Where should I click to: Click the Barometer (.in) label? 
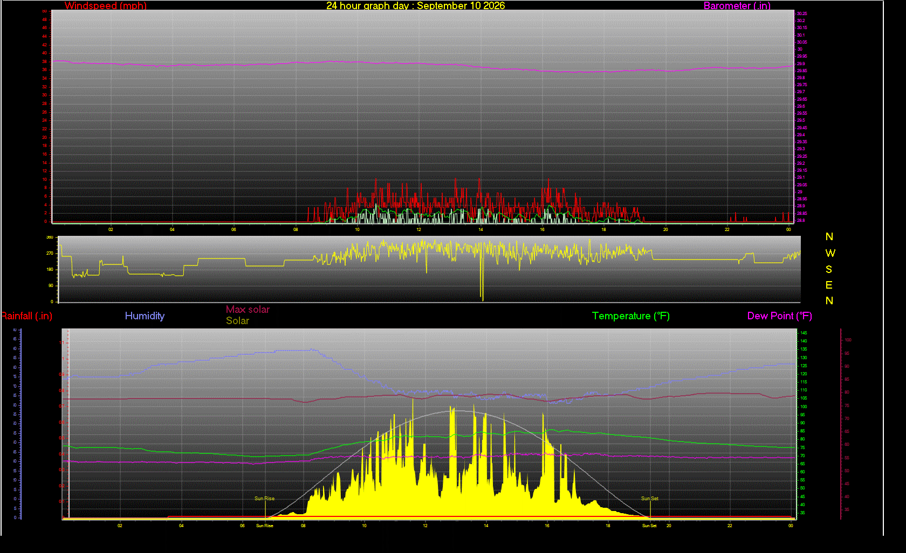point(737,5)
